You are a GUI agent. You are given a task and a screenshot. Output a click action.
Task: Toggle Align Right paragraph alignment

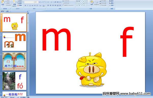pyautogui.click(x=53, y=5)
